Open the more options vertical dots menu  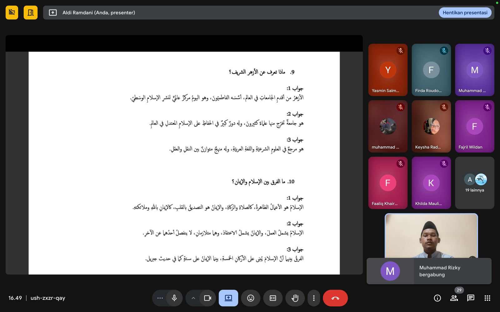314,298
